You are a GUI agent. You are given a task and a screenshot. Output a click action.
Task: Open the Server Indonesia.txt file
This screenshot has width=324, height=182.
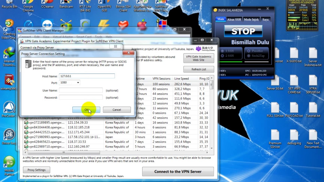[313, 57]
